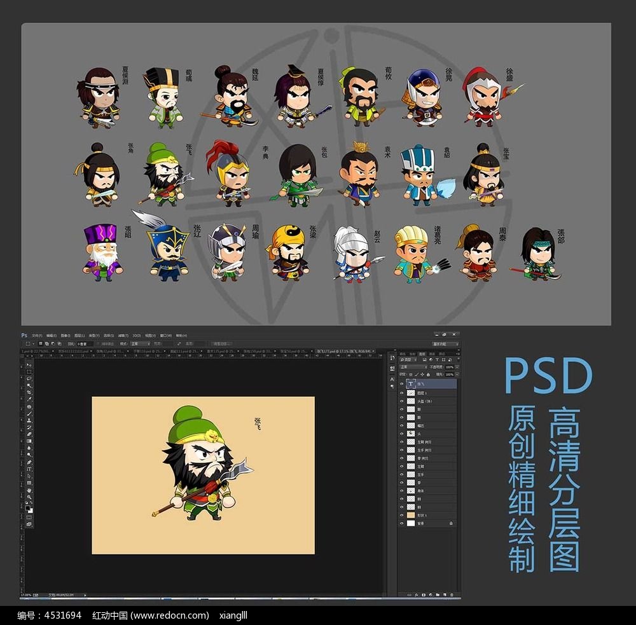Click the layer styles fx button
This screenshot has width=636, height=625.
(x=417, y=595)
